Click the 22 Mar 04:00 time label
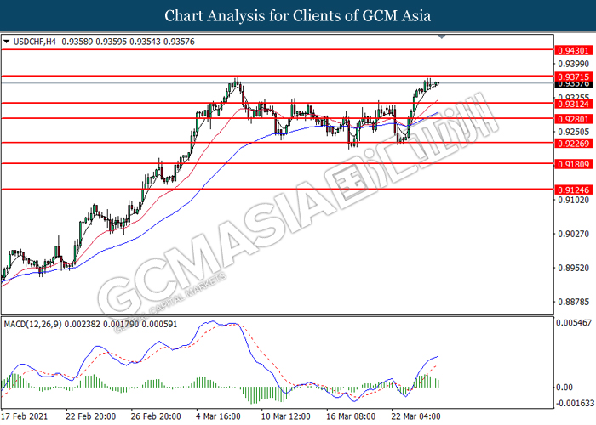 pos(415,416)
